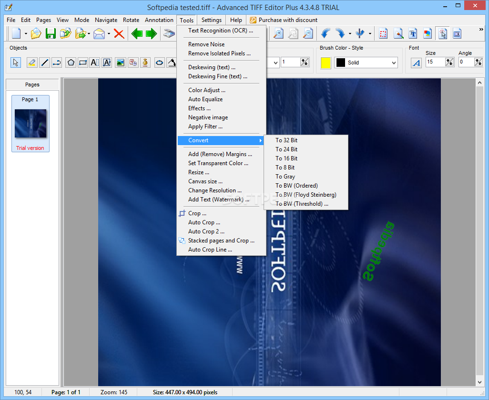Select the date-time stamp object tool
Viewport: 489px width, 400px height.
[133, 63]
